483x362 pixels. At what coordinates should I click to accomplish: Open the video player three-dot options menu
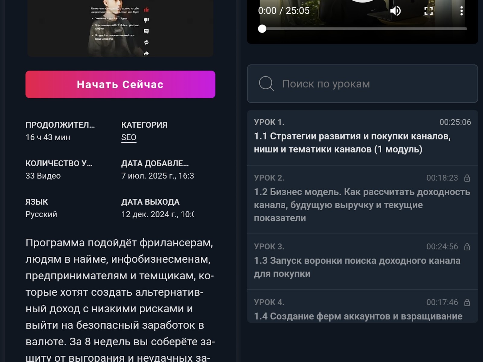click(462, 11)
